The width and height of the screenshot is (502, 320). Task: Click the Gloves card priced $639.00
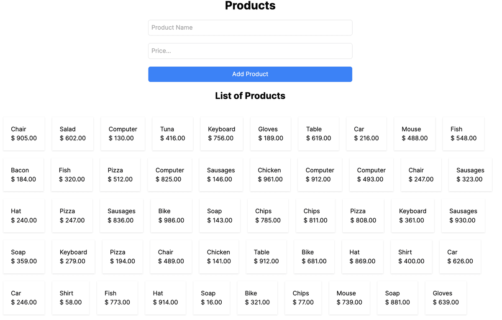tap(446, 298)
